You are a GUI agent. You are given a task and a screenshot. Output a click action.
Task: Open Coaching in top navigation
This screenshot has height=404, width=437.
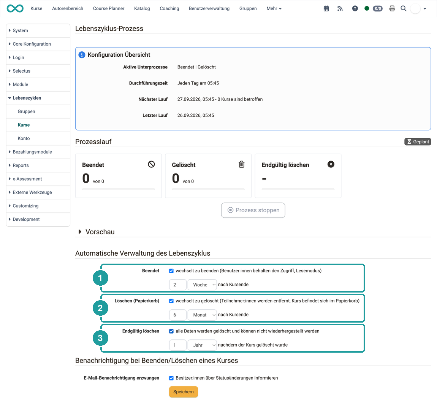[x=169, y=9]
